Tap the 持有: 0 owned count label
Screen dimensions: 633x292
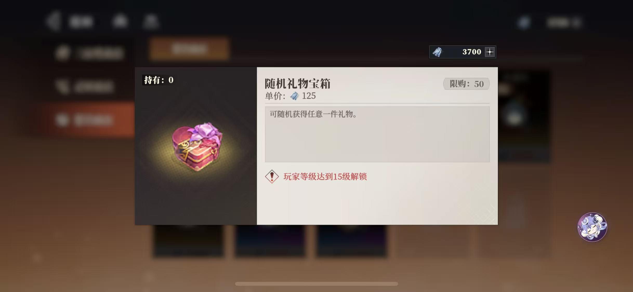(x=159, y=80)
